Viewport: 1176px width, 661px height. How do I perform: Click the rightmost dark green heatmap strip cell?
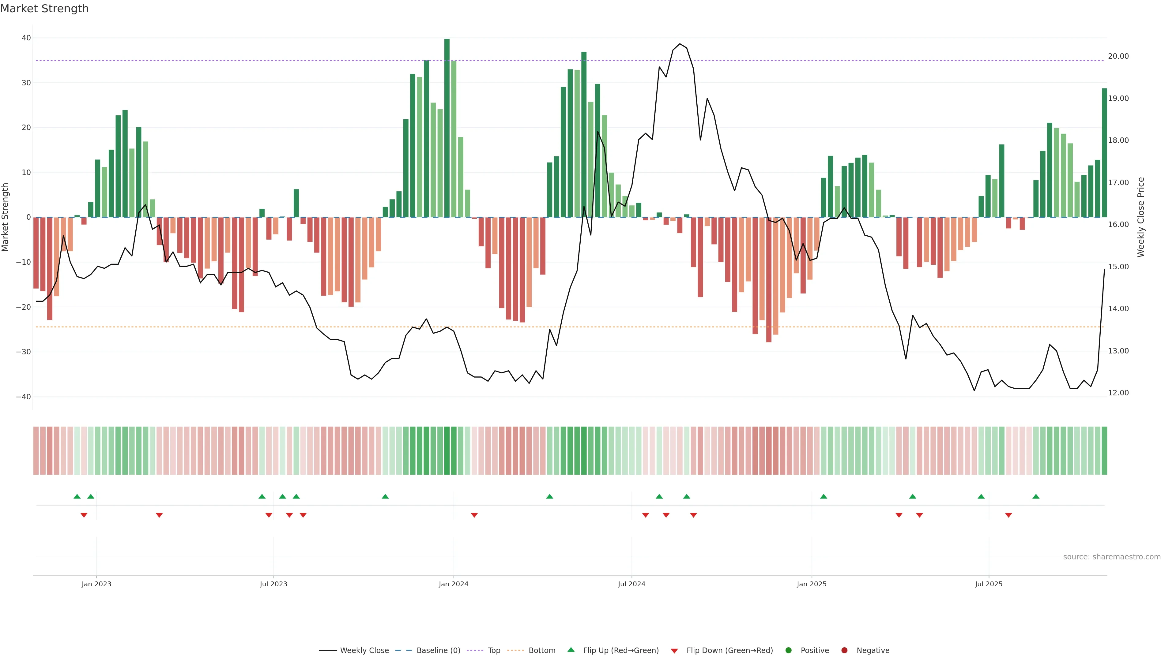click(1104, 451)
